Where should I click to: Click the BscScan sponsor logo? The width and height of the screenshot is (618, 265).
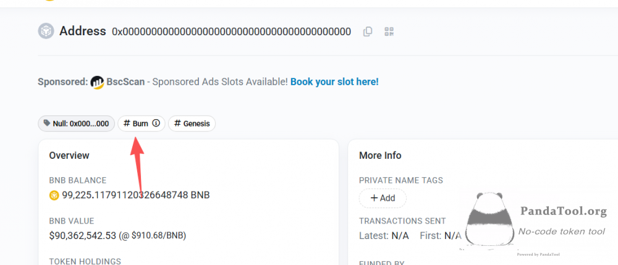[97, 82]
